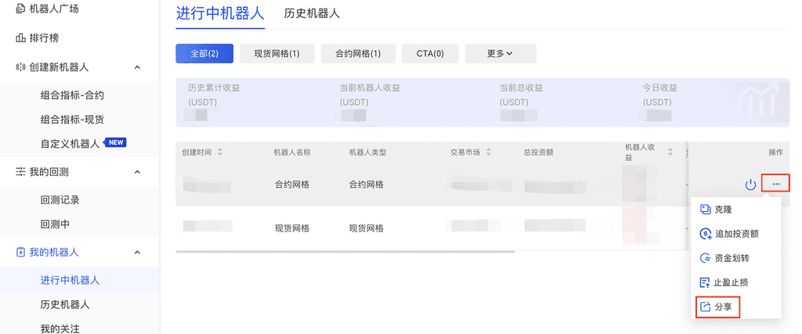802x334 pixels.
Task: Click the leaderboard bar chart icon
Action: coord(20,38)
